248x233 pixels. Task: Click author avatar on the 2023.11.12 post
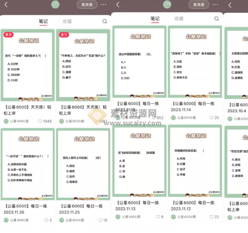pos(173,217)
